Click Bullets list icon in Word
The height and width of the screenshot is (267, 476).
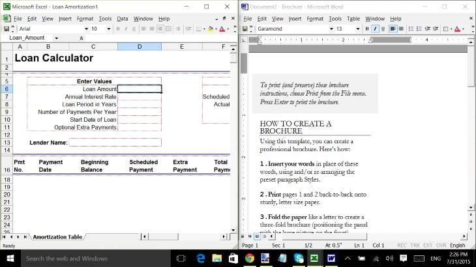(419, 29)
